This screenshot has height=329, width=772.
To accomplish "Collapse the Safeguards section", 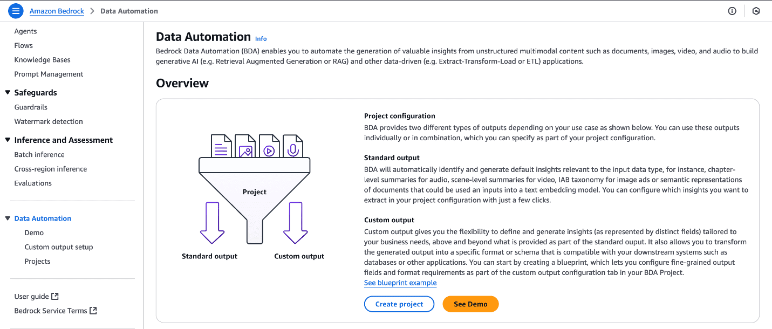I will [8, 93].
